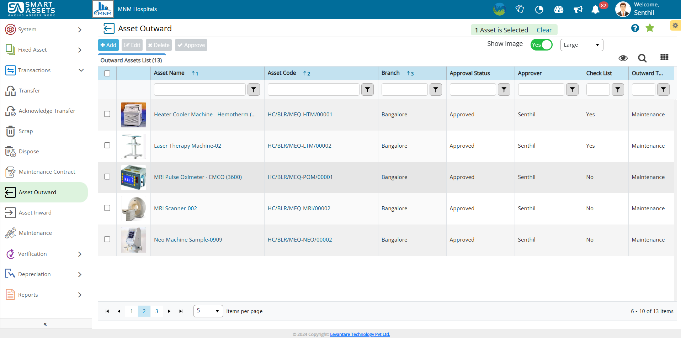Open the notifications bell icon
681x338 pixels.
tap(595, 10)
